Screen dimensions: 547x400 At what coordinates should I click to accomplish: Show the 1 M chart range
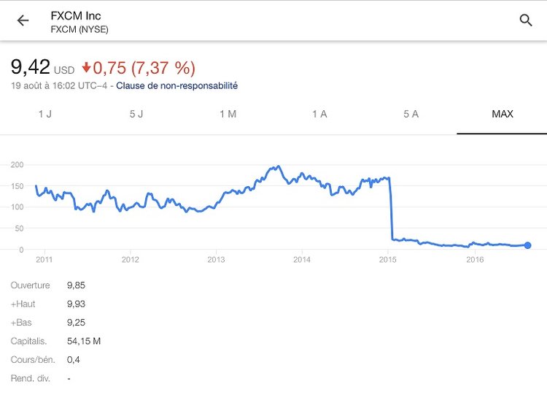point(228,114)
